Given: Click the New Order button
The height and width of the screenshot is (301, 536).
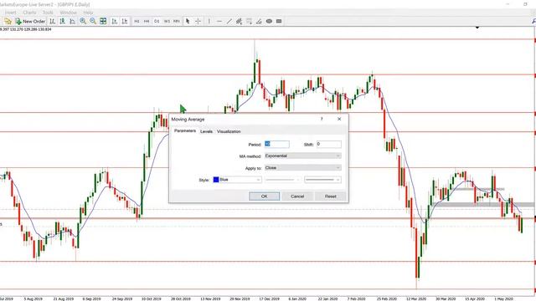Looking at the screenshot, I should [30, 21].
